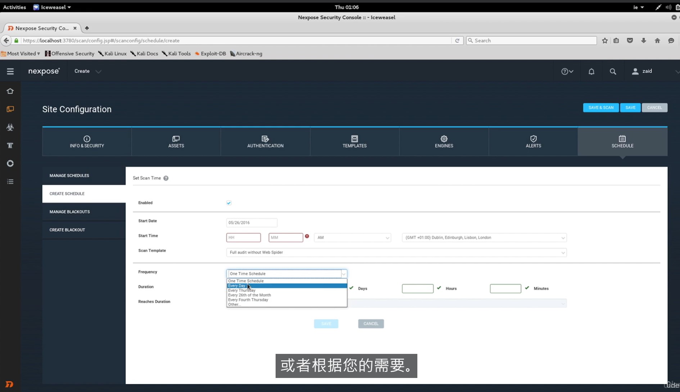The width and height of the screenshot is (680, 392).
Task: Expand the Scan Template dropdown
Action: pos(396,252)
